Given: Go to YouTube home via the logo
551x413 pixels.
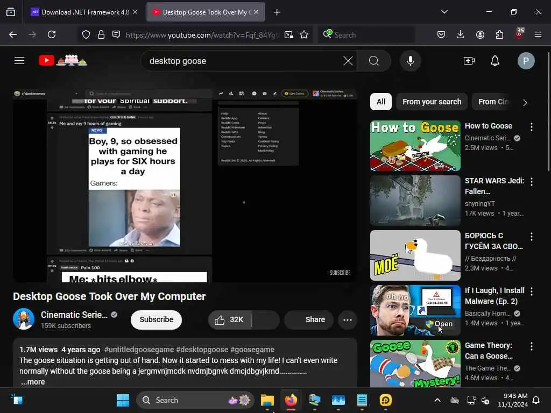Looking at the screenshot, I should (x=63, y=60).
